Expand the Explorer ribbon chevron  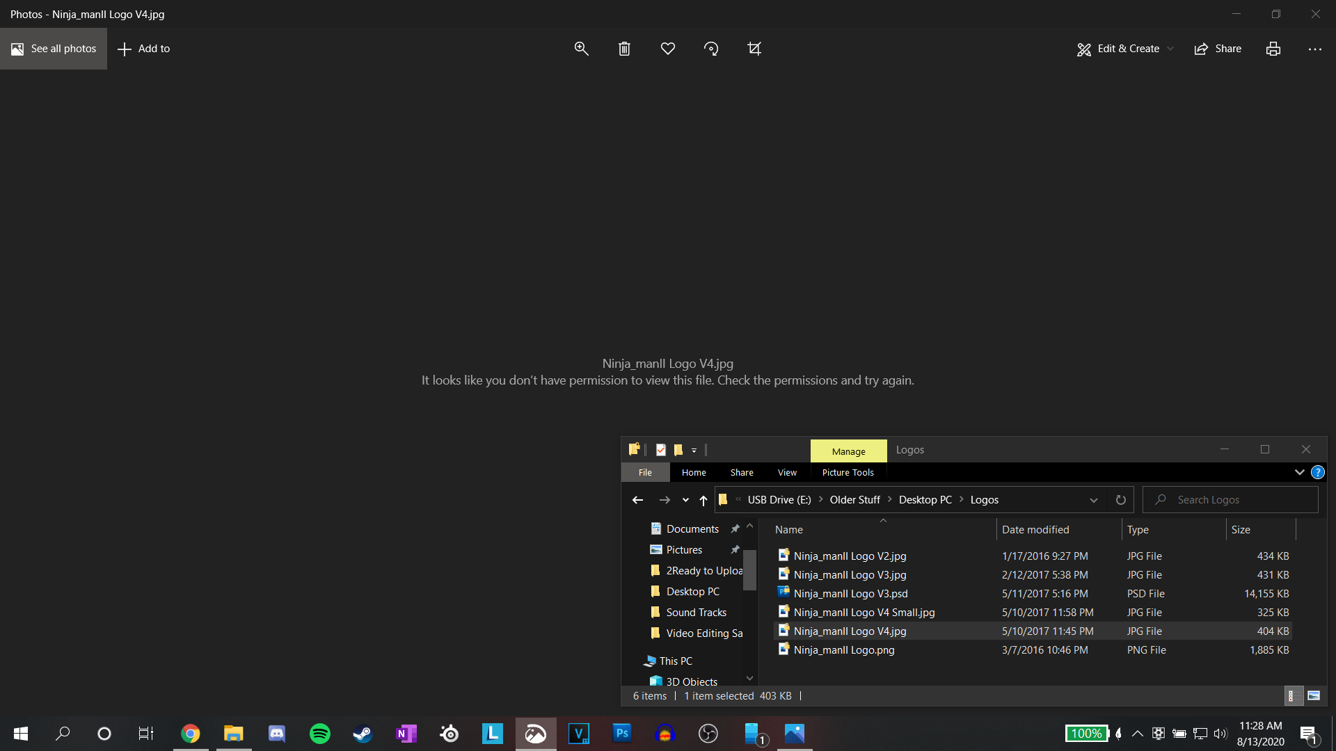coord(1299,472)
